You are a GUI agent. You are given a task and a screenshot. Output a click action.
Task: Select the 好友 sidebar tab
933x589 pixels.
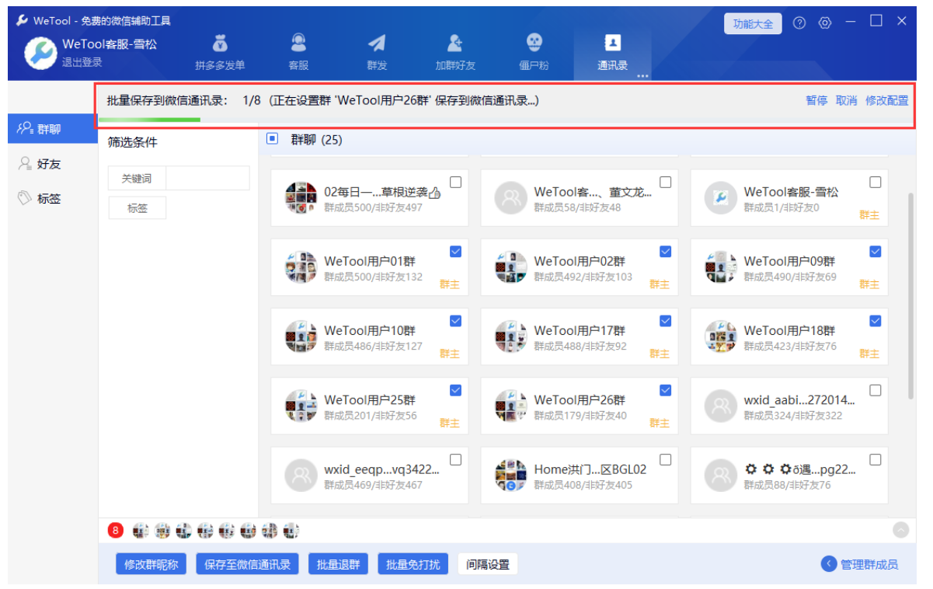pos(53,164)
